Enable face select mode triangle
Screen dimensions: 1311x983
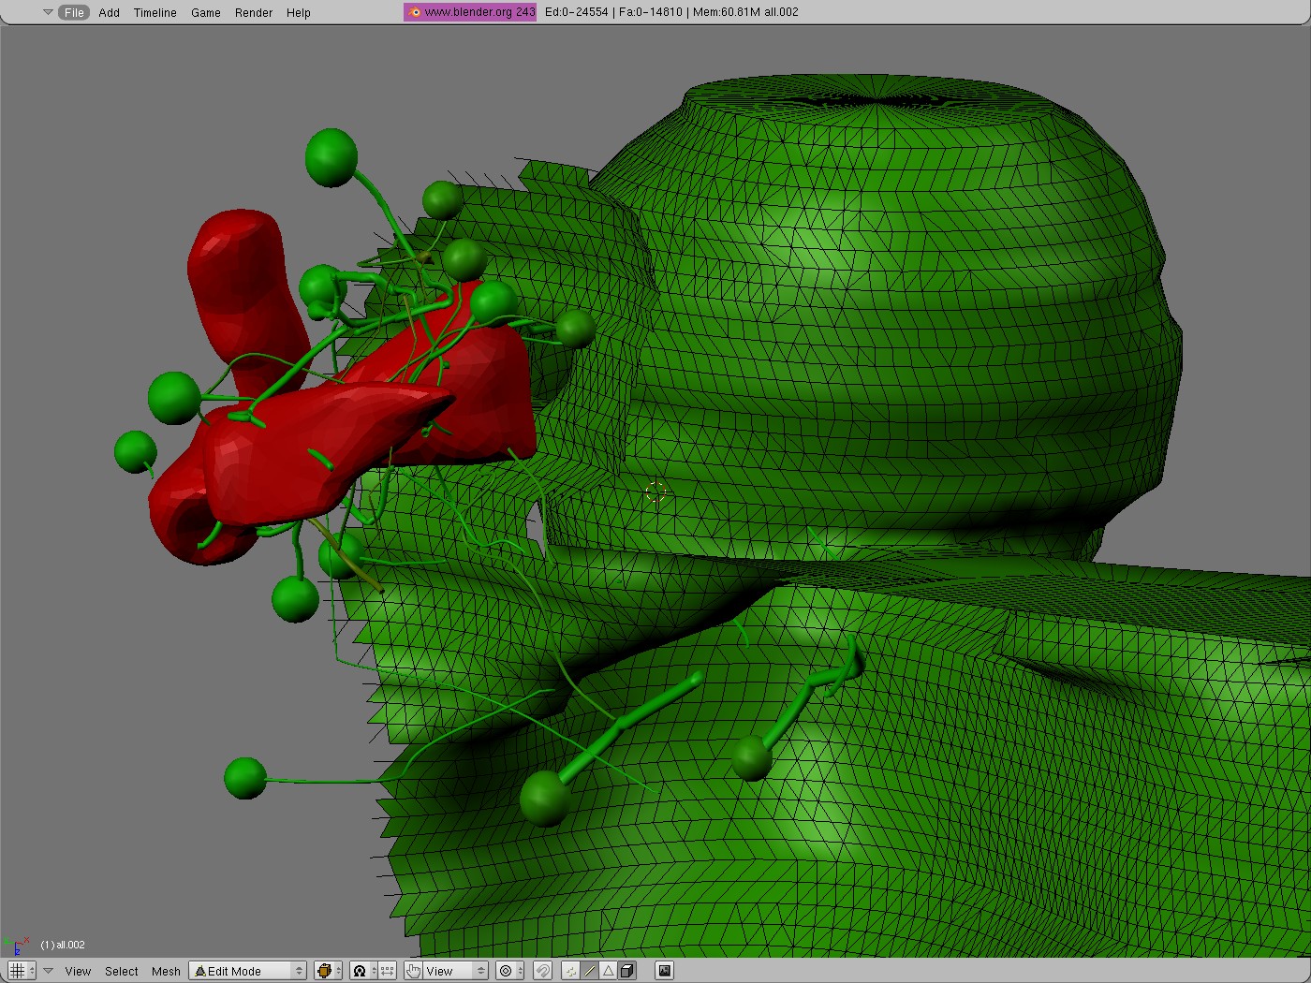pyautogui.click(x=608, y=971)
